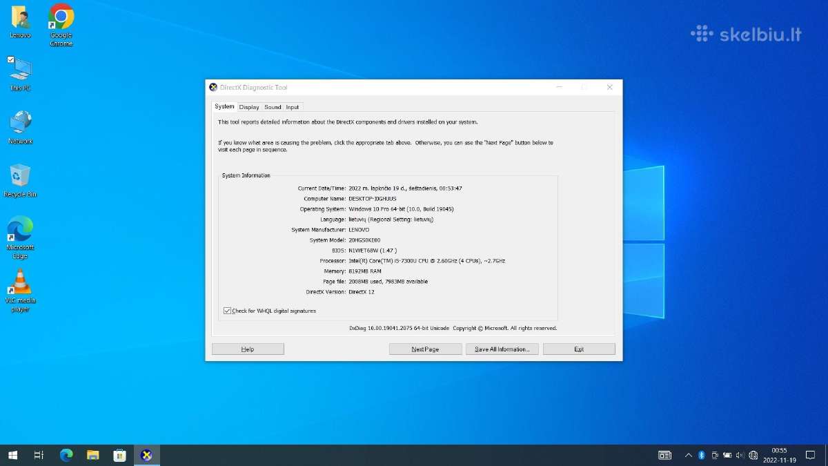This screenshot has height=466, width=828.
Task: Open the Action Center notifications icon
Action: tap(811, 455)
